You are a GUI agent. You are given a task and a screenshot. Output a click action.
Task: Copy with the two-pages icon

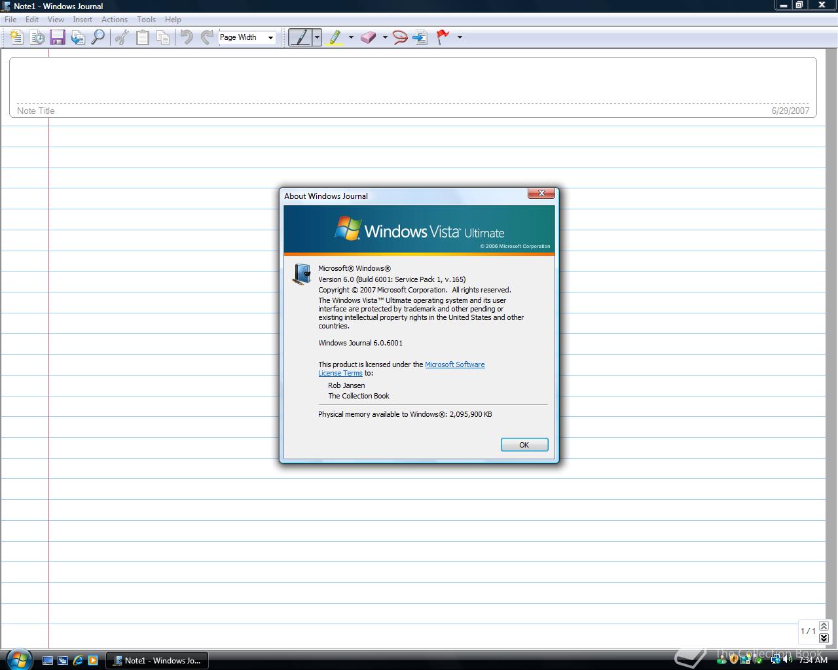point(163,37)
